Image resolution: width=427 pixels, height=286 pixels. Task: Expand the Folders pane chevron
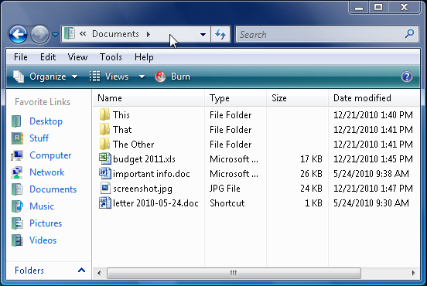coord(81,271)
